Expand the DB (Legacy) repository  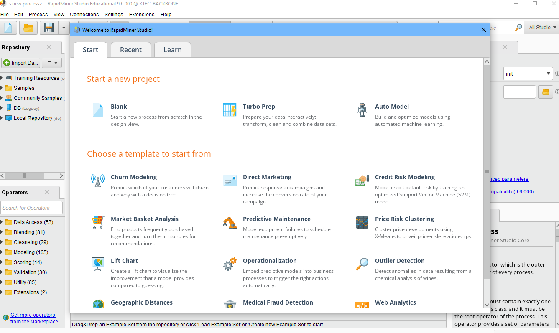[2, 108]
